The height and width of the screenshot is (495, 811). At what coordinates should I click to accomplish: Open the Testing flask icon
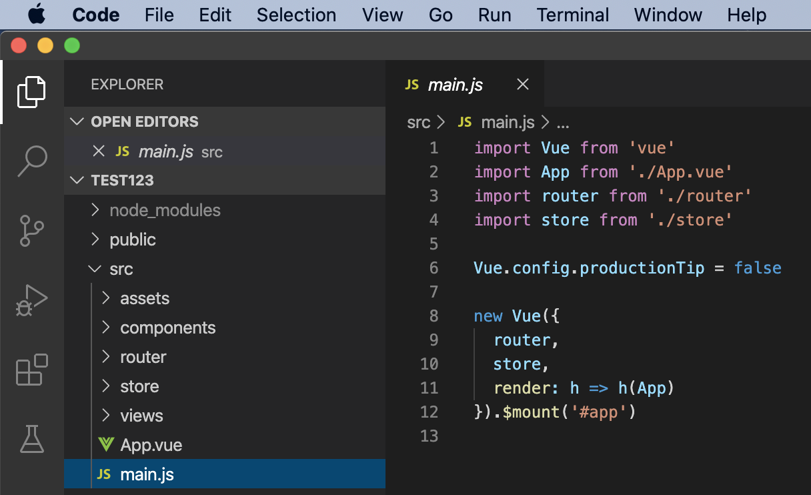point(31,439)
